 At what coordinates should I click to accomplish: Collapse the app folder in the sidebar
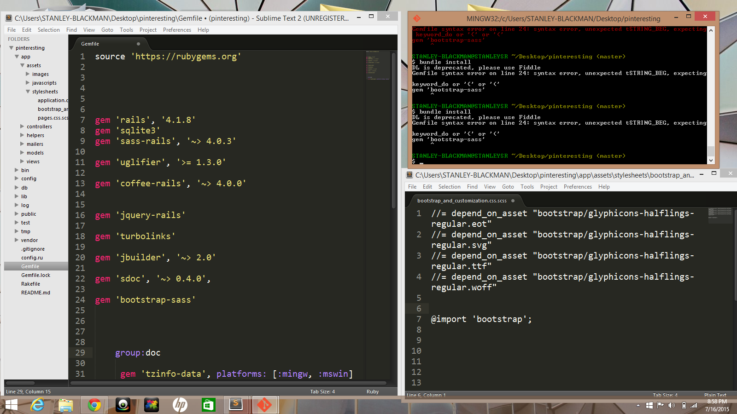click(x=17, y=57)
